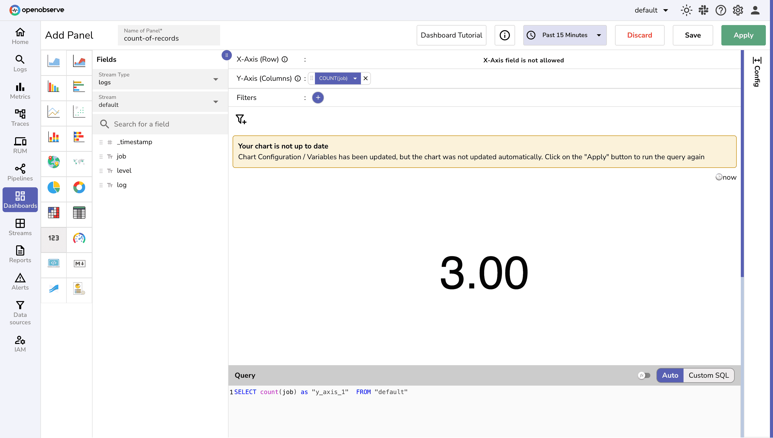Pick the table chart type
This screenshot has height=438, width=773.
click(x=79, y=214)
